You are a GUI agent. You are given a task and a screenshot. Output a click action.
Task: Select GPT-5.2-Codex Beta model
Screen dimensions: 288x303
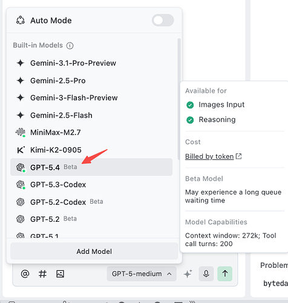(x=91, y=202)
